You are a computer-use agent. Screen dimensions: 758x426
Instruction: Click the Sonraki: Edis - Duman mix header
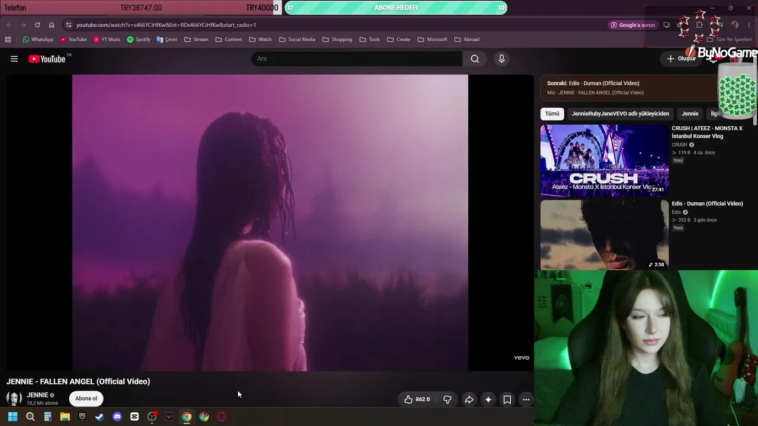593,83
